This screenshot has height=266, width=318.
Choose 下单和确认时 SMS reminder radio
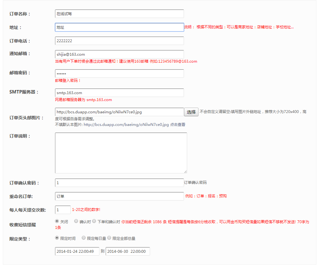coord(94,221)
